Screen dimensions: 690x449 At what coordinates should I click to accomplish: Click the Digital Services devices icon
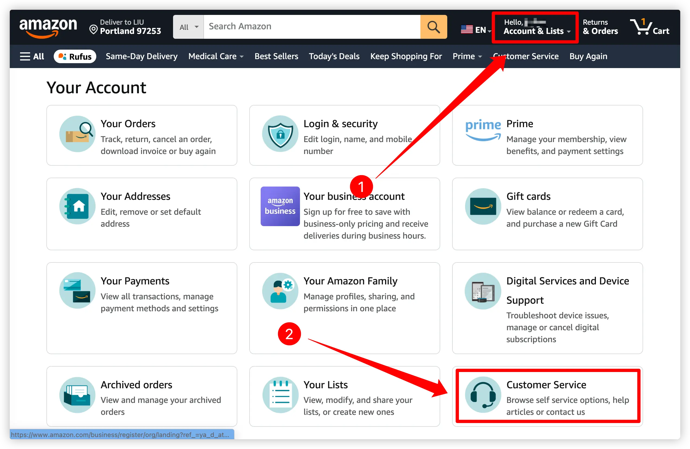pyautogui.click(x=483, y=291)
